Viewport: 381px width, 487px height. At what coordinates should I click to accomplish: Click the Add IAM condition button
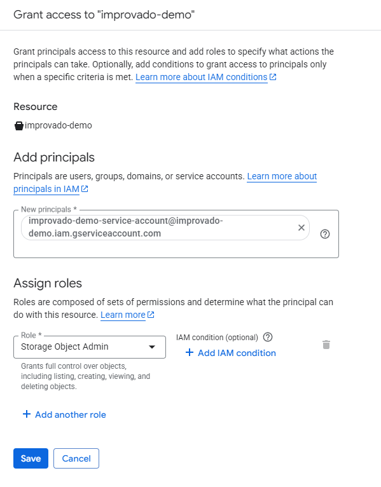231,353
